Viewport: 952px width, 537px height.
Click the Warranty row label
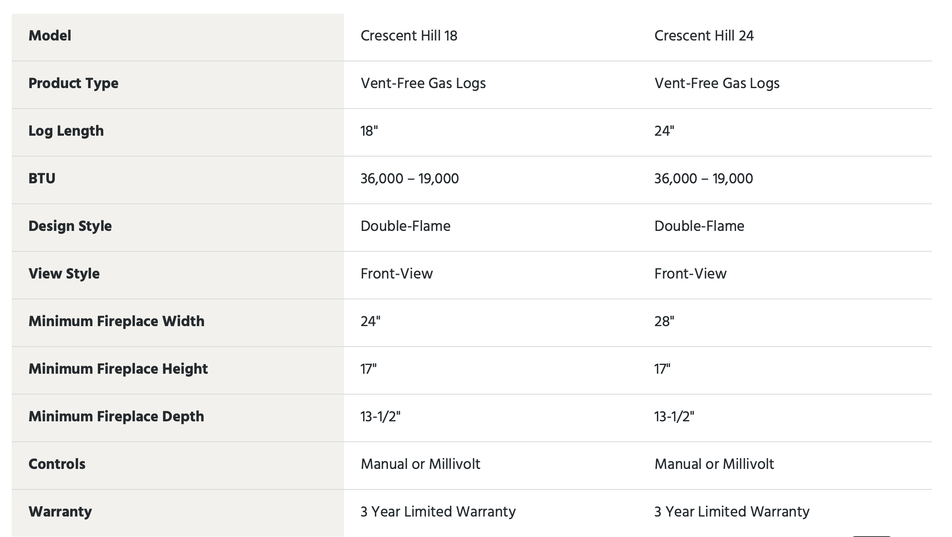click(x=60, y=512)
